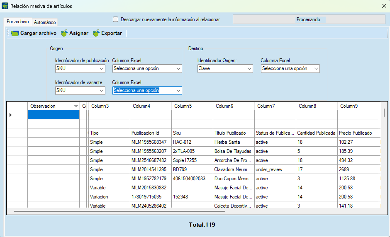The height and width of the screenshot is (237, 390).
Task: Close the Relación masiva de artículos window
Action: [x=383, y=6]
